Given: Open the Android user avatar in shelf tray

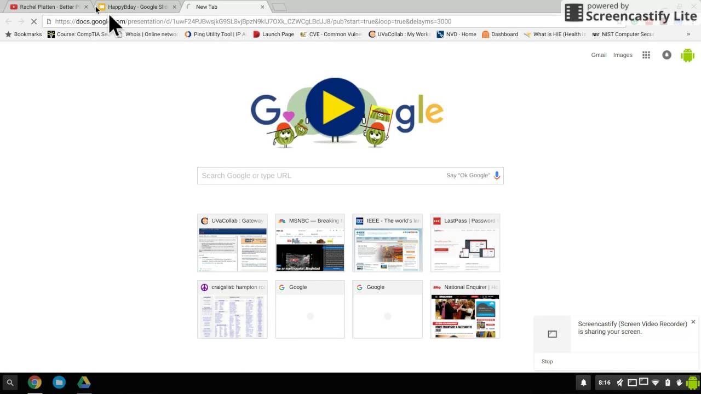Looking at the screenshot, I should (693, 383).
